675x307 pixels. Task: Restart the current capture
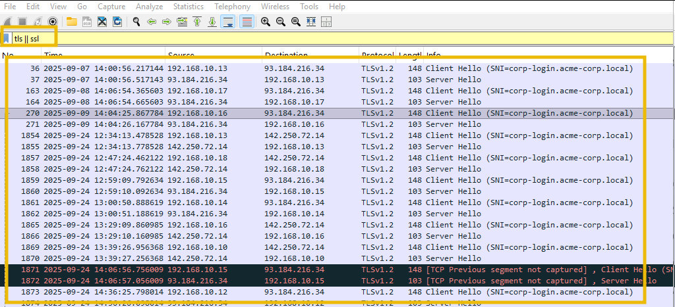[x=38, y=22]
